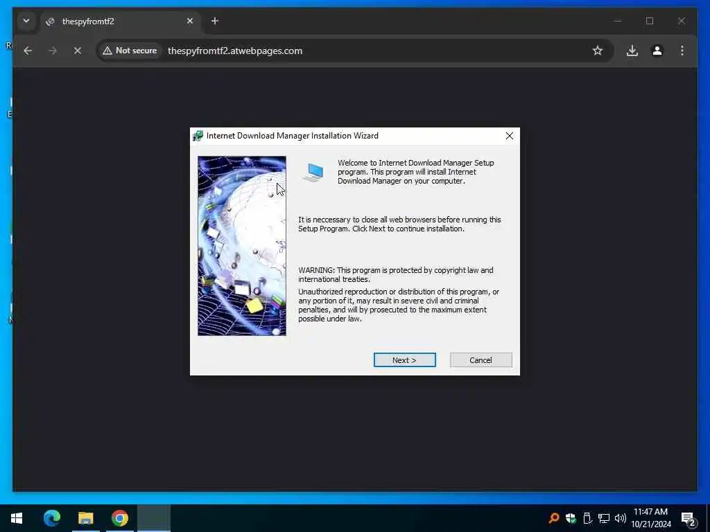Bookmark this page with the star icon
This screenshot has width=710, height=532.
coord(598,51)
